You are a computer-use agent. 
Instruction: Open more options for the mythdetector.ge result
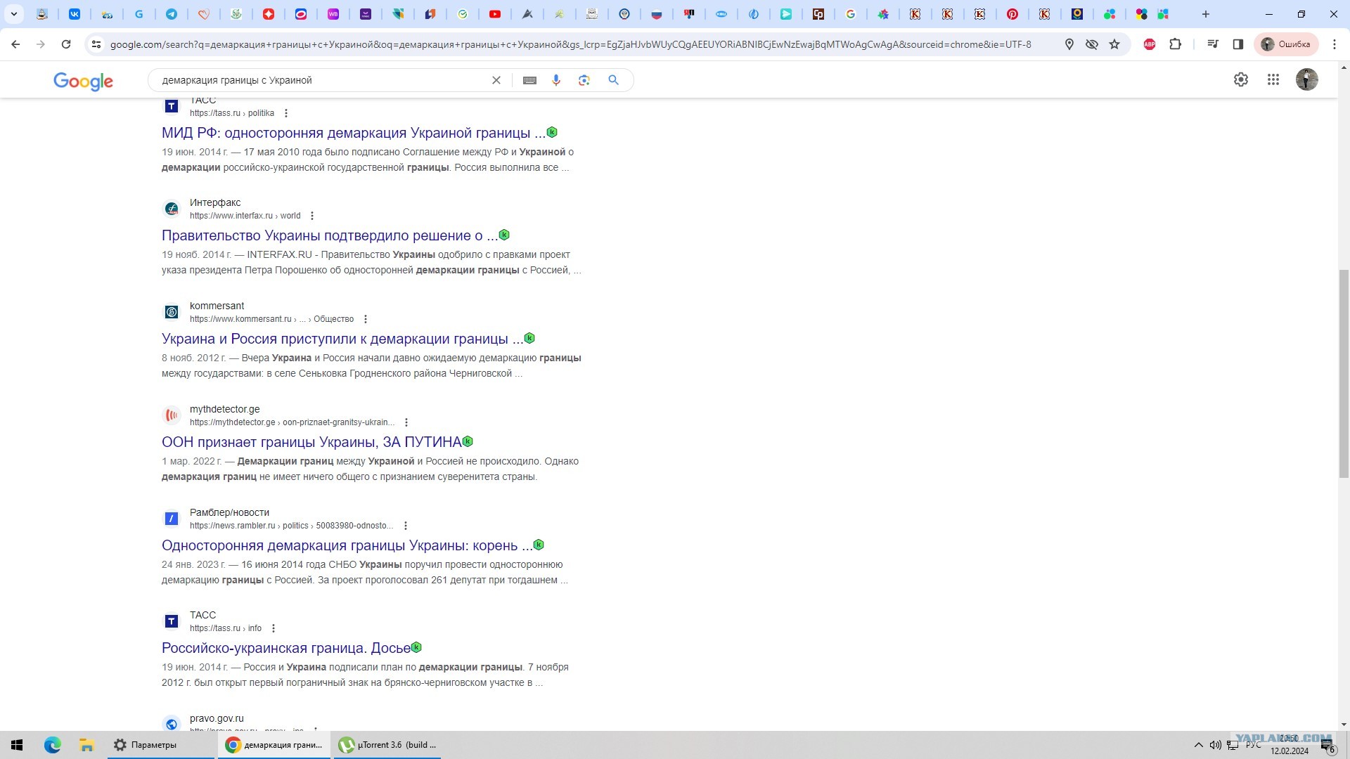(406, 422)
